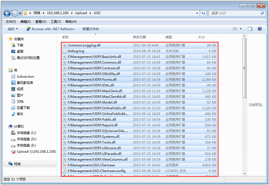269x185 pixels.
Task: Click the search magnifier icon
Action: click(262, 13)
